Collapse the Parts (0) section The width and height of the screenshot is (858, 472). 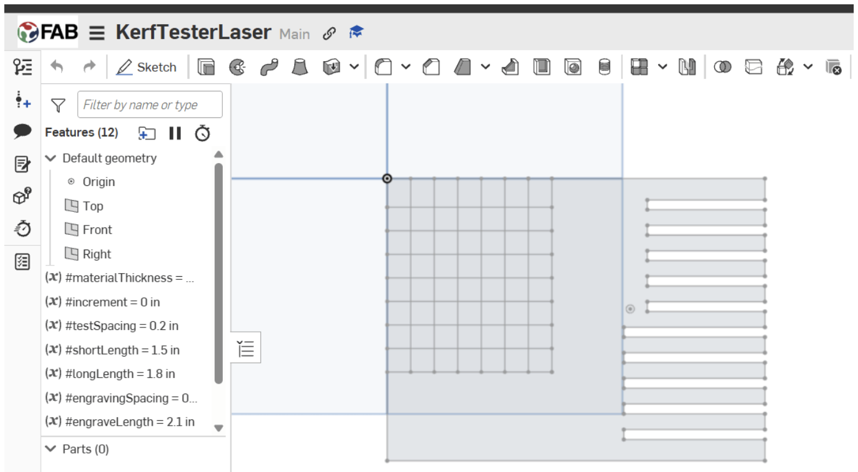pos(51,449)
